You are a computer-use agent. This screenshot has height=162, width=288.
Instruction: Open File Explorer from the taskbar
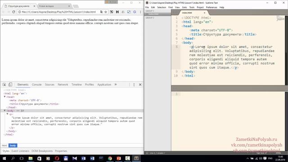[31, 158]
